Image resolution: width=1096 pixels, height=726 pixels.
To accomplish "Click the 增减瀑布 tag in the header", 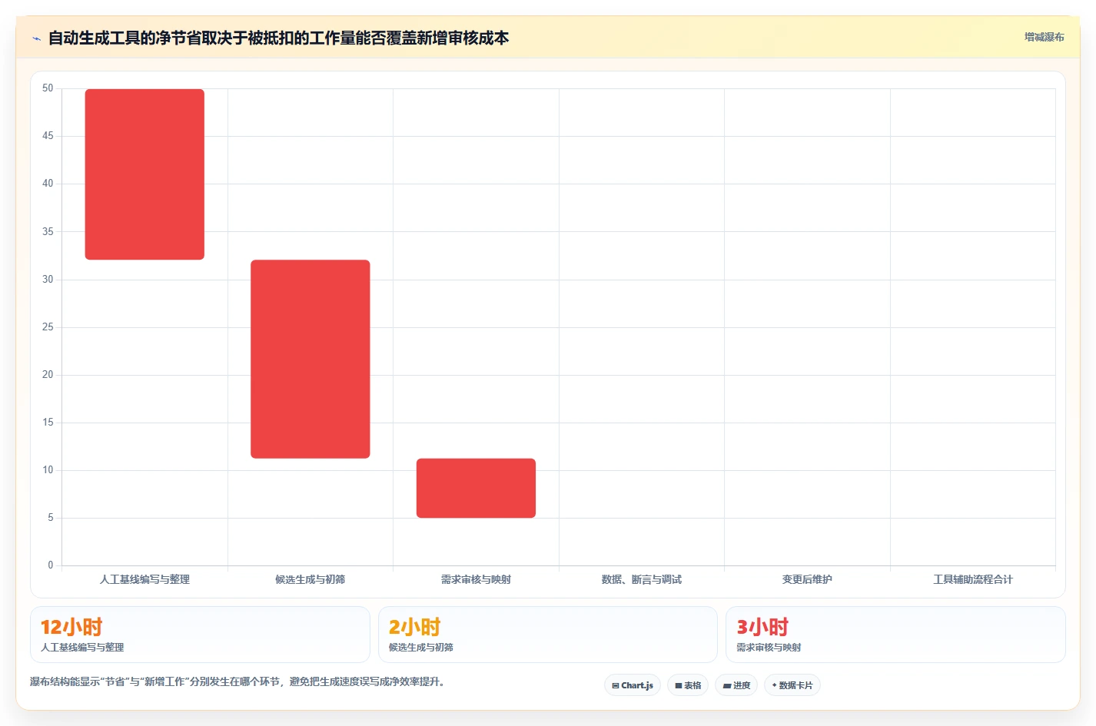I will [x=1044, y=37].
